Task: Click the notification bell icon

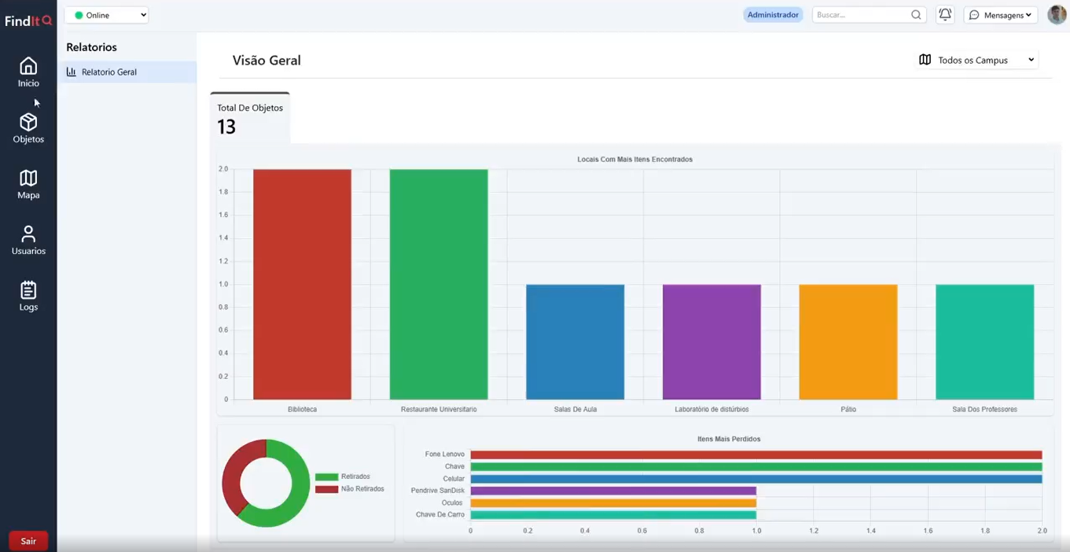Action: coord(945,15)
